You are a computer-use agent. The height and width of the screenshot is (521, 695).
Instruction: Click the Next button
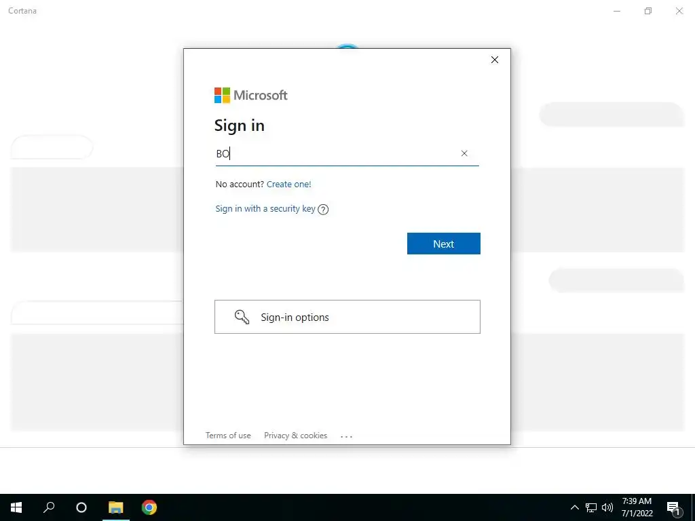click(x=444, y=244)
